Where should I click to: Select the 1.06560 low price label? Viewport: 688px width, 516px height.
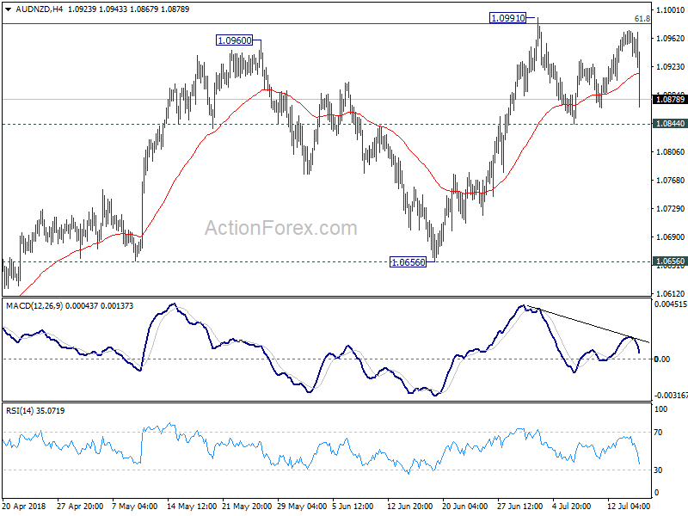[408, 262]
